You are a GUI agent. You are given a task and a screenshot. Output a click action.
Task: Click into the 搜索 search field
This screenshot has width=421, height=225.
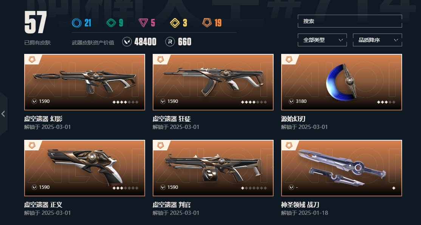pos(350,21)
